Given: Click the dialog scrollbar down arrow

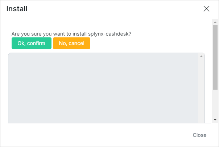Looking at the screenshot, I should pyautogui.click(x=215, y=120).
